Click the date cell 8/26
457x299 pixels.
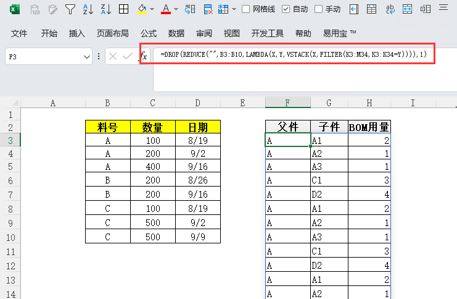(198, 180)
